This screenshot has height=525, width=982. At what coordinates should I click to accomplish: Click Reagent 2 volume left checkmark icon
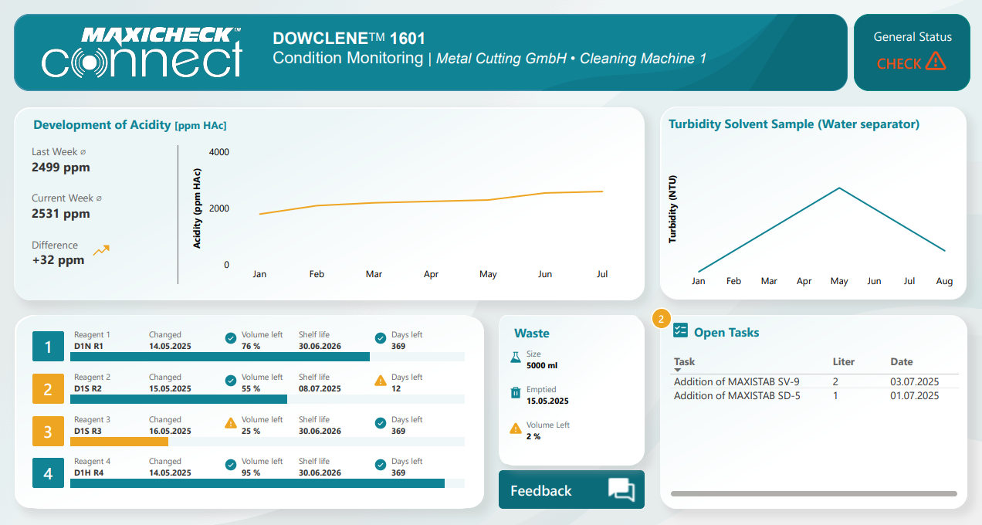(x=230, y=381)
